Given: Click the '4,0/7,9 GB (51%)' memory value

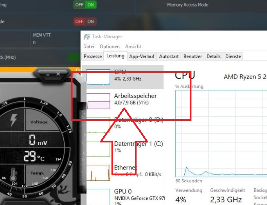Looking at the screenshot, I should pyautogui.click(x=131, y=103).
